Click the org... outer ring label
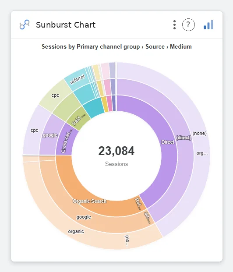233x272 pixels. coord(202,153)
